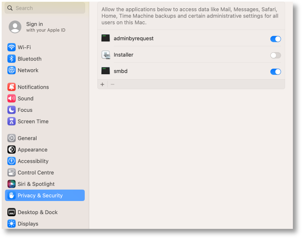Click the Privacy & Security hand icon
This screenshot has height=238, width=302.
[11, 195]
